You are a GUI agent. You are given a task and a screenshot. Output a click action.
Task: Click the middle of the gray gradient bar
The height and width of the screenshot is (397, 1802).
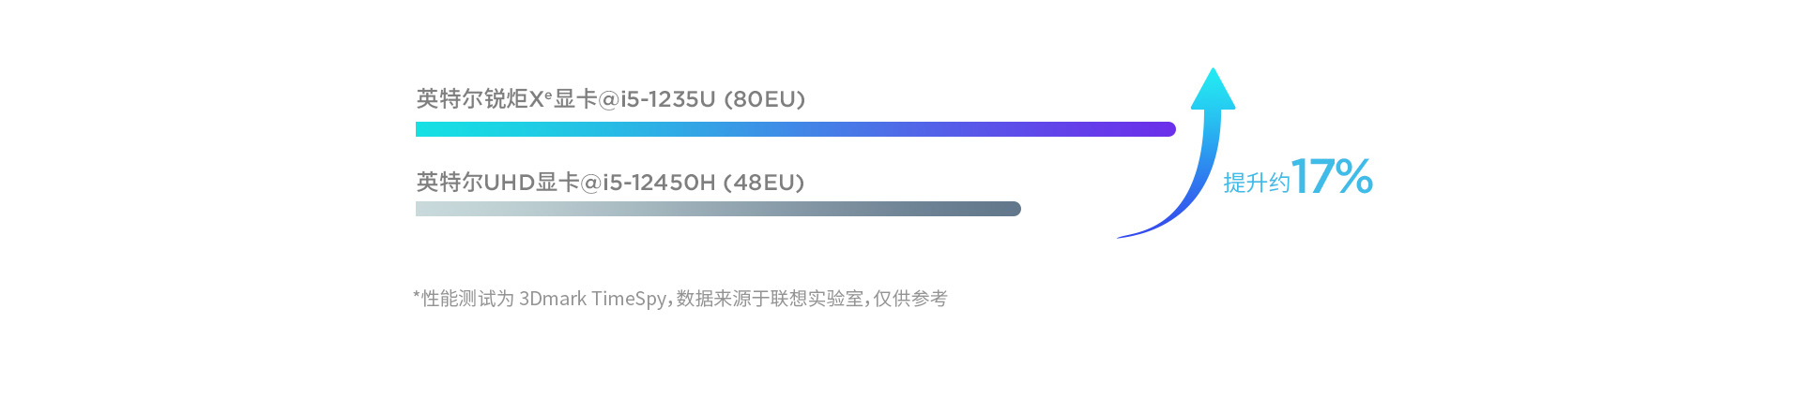tap(718, 209)
